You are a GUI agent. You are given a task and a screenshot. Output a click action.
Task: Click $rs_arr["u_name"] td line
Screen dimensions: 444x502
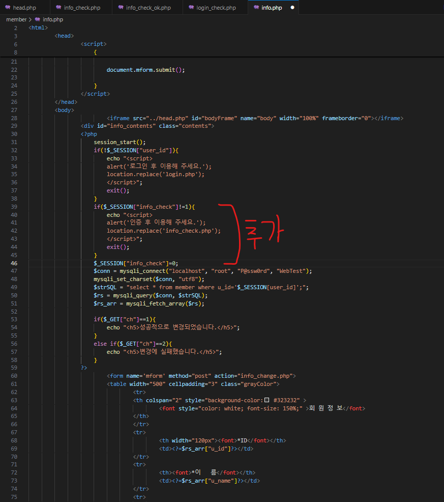(x=210, y=481)
